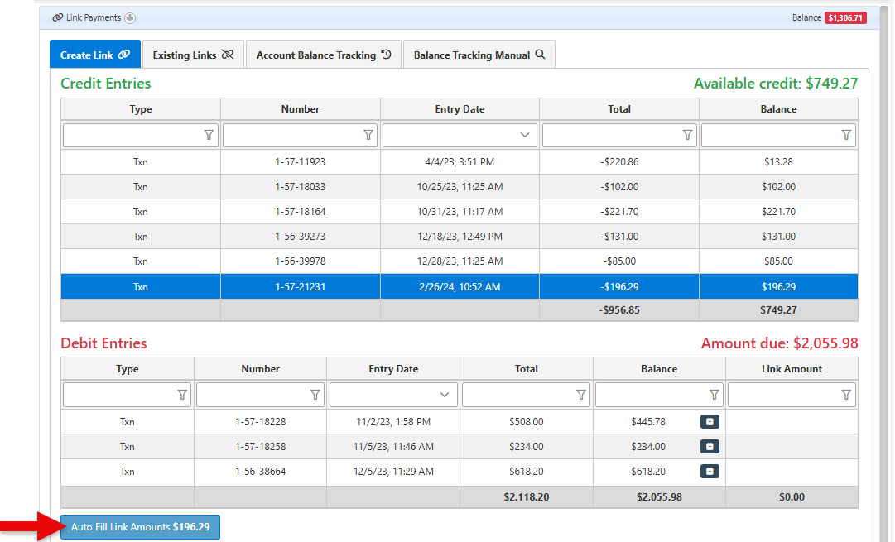895x542 pixels.
Task: Switch to the Existing Links tab
Action: [193, 55]
